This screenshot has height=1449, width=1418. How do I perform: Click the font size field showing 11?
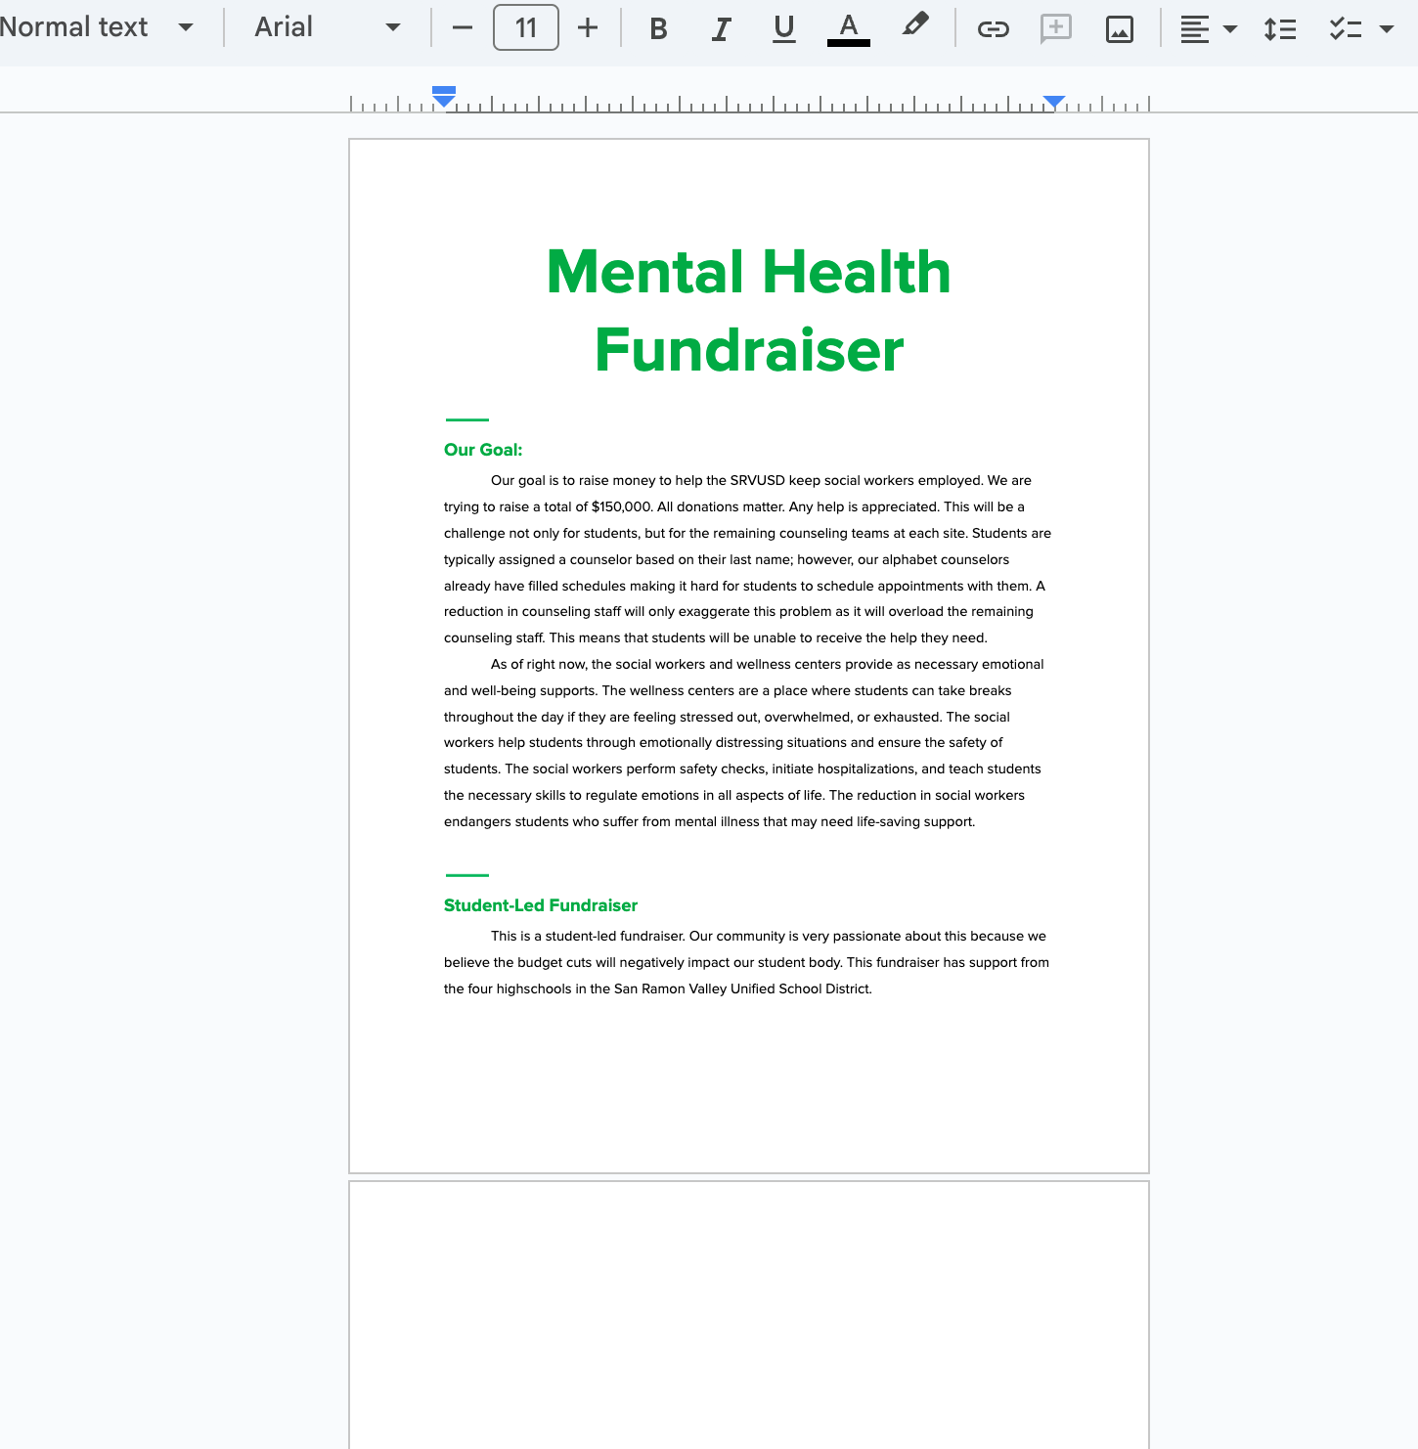[526, 27]
